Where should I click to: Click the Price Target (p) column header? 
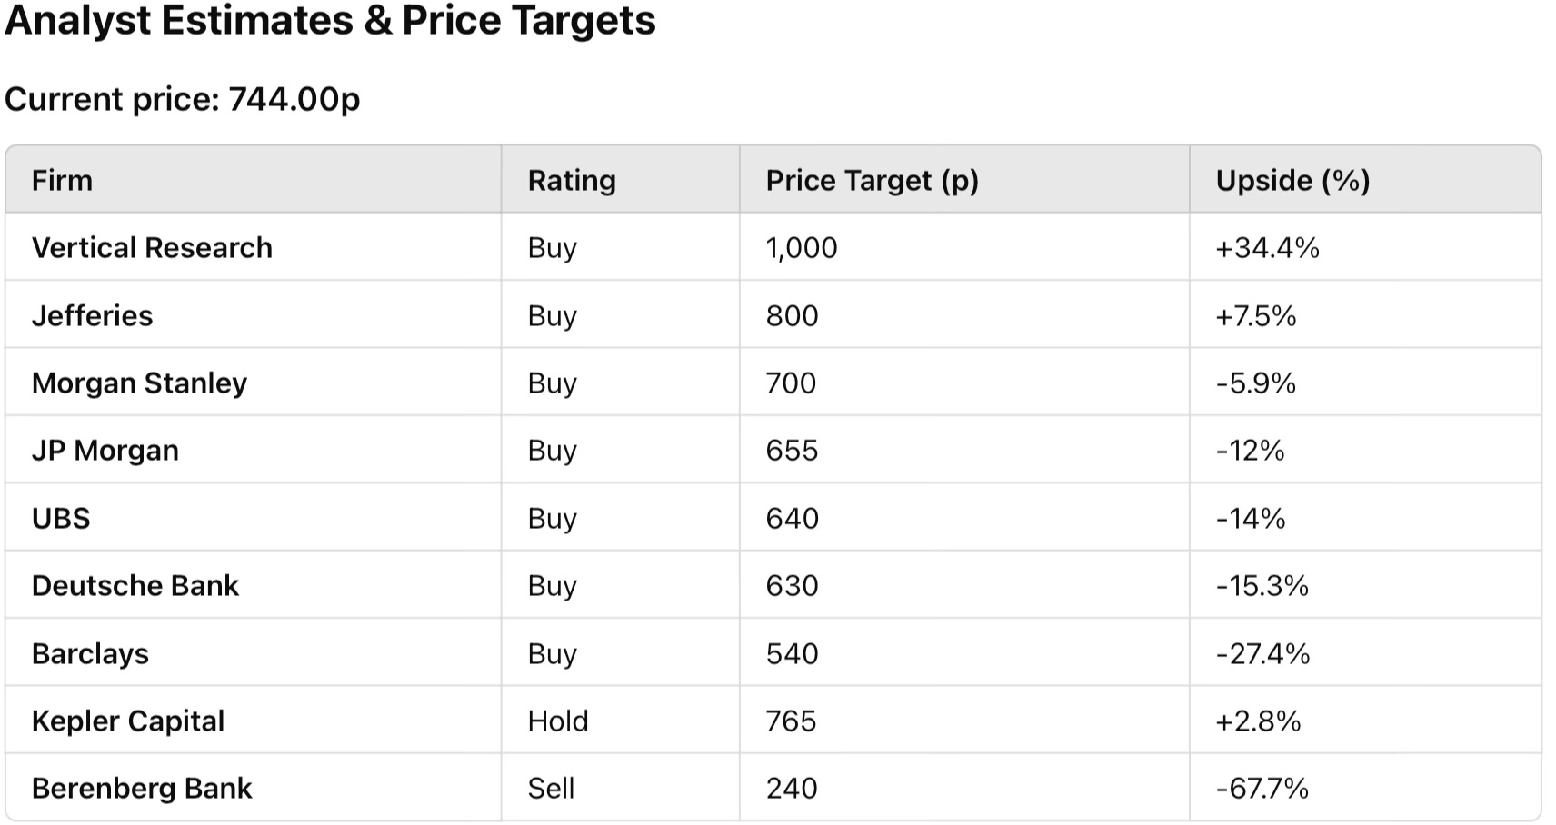pos(872,180)
